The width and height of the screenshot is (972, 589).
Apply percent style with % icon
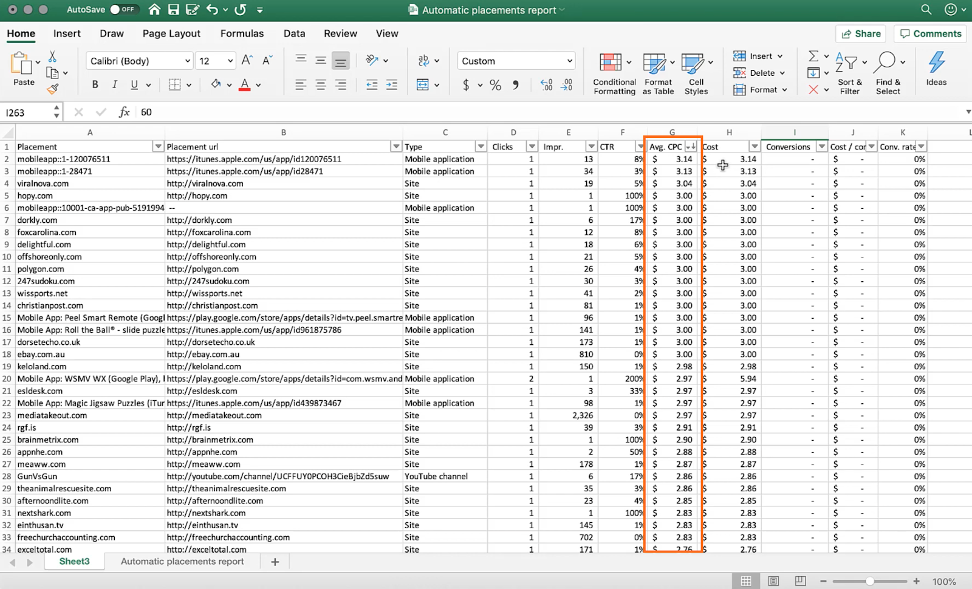[496, 85]
